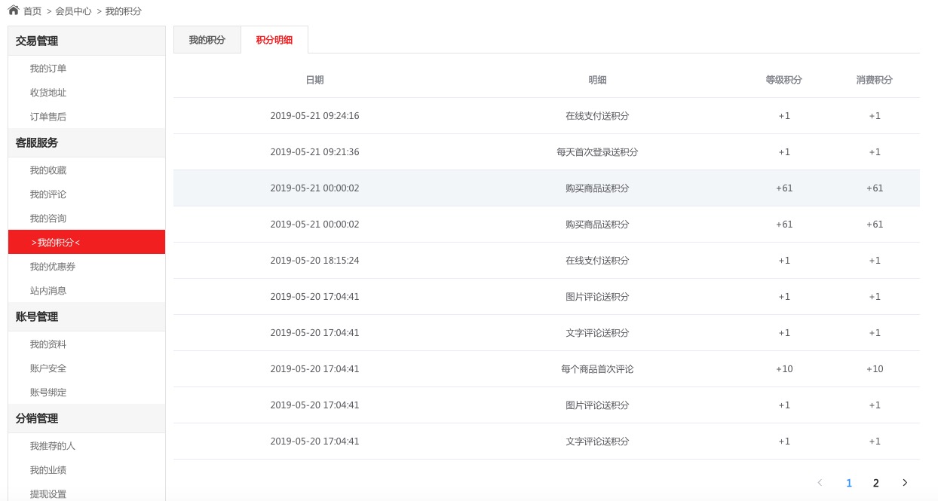Screen dimensions: 938x501
Task: Open 账户安全 settings
Action: tap(48, 368)
